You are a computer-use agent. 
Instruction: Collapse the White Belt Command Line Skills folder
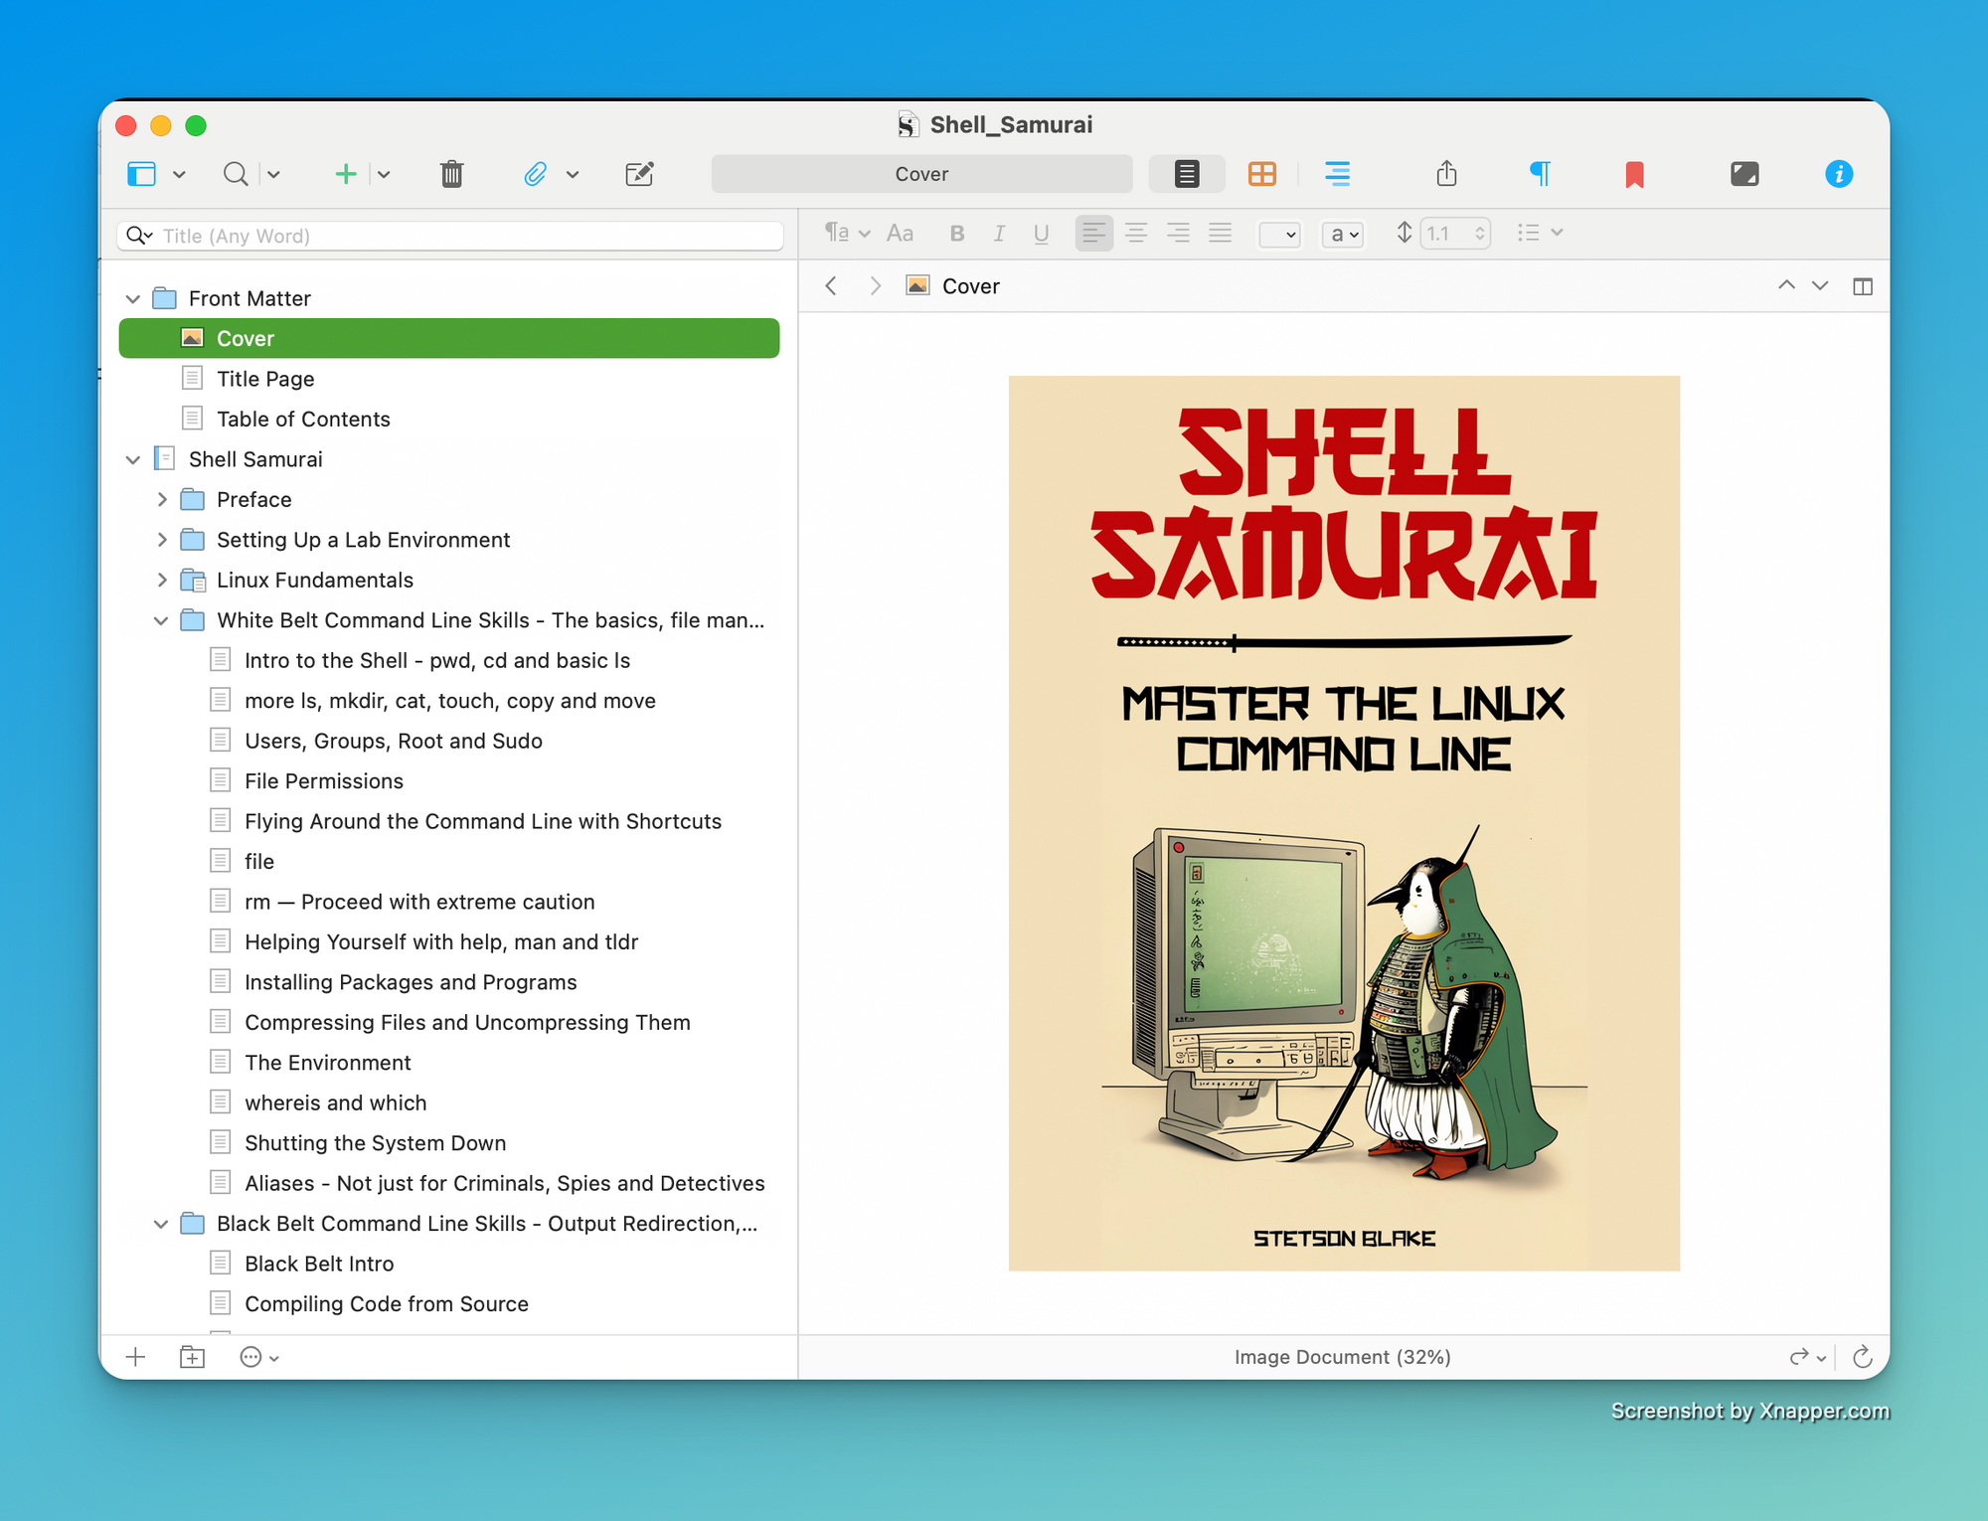(x=161, y=620)
